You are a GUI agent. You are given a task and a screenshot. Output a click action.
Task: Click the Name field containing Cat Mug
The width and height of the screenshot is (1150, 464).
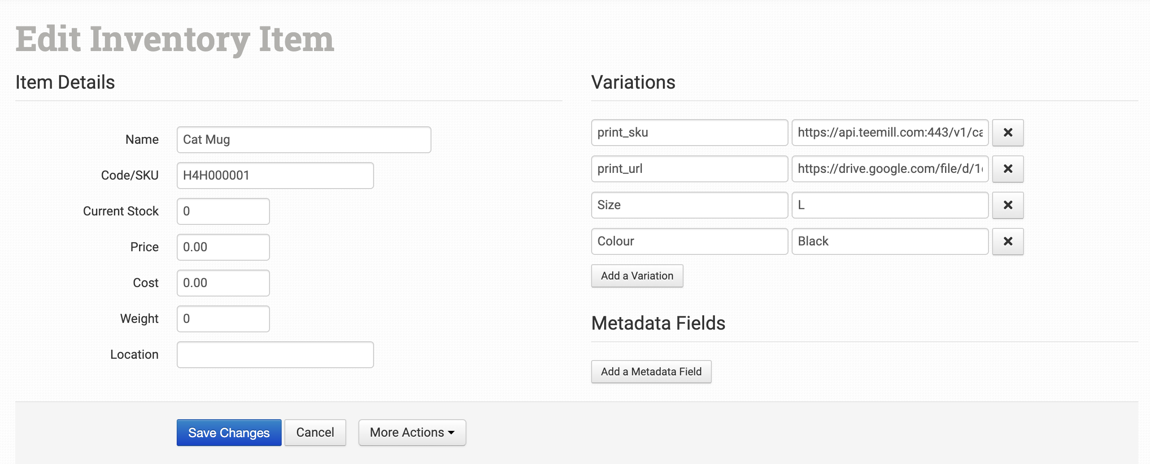pyautogui.click(x=304, y=140)
